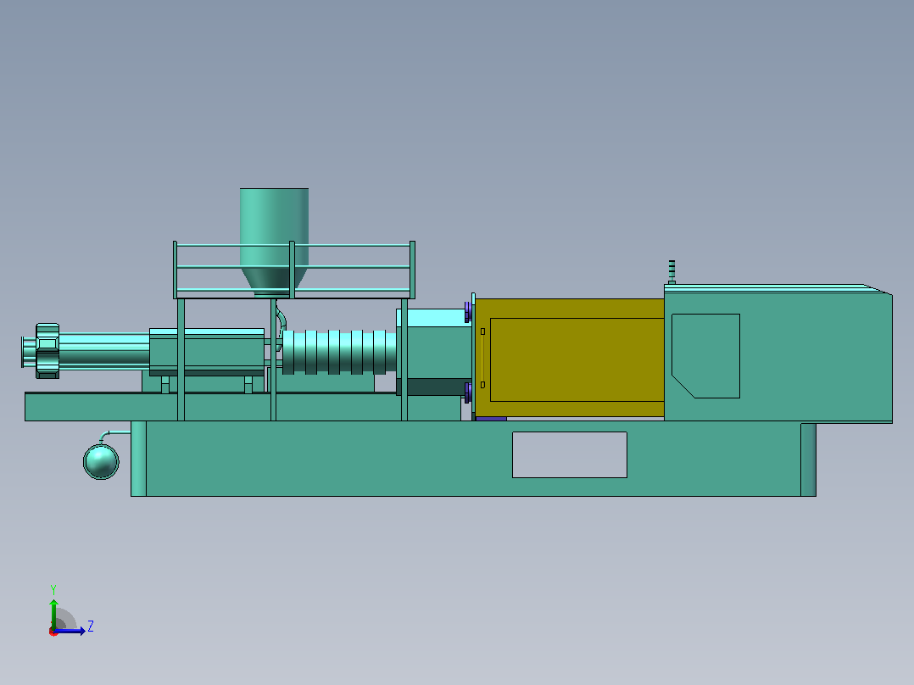The width and height of the screenshot is (914, 685).
Task: Select the ribbed heater barrel section
Action: pos(339,352)
